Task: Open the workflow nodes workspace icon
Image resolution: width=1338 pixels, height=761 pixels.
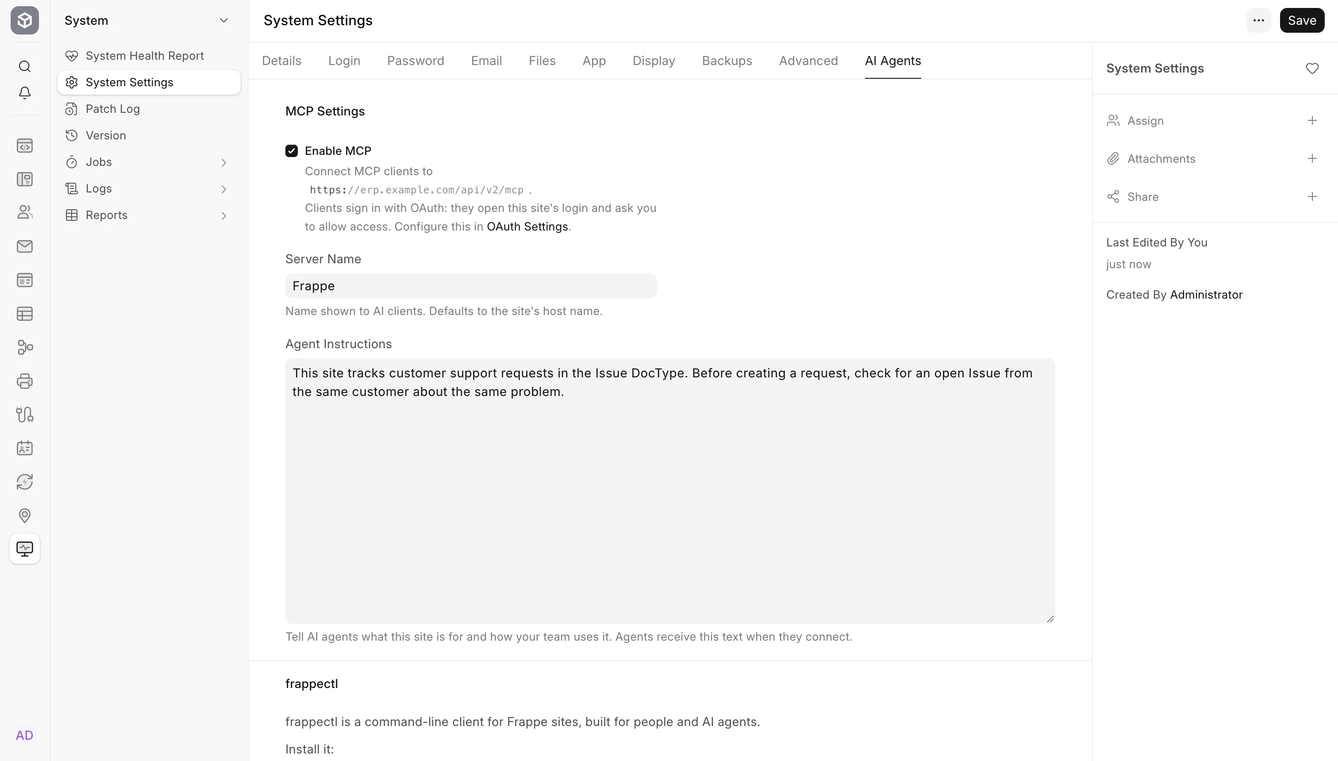Action: click(x=25, y=348)
